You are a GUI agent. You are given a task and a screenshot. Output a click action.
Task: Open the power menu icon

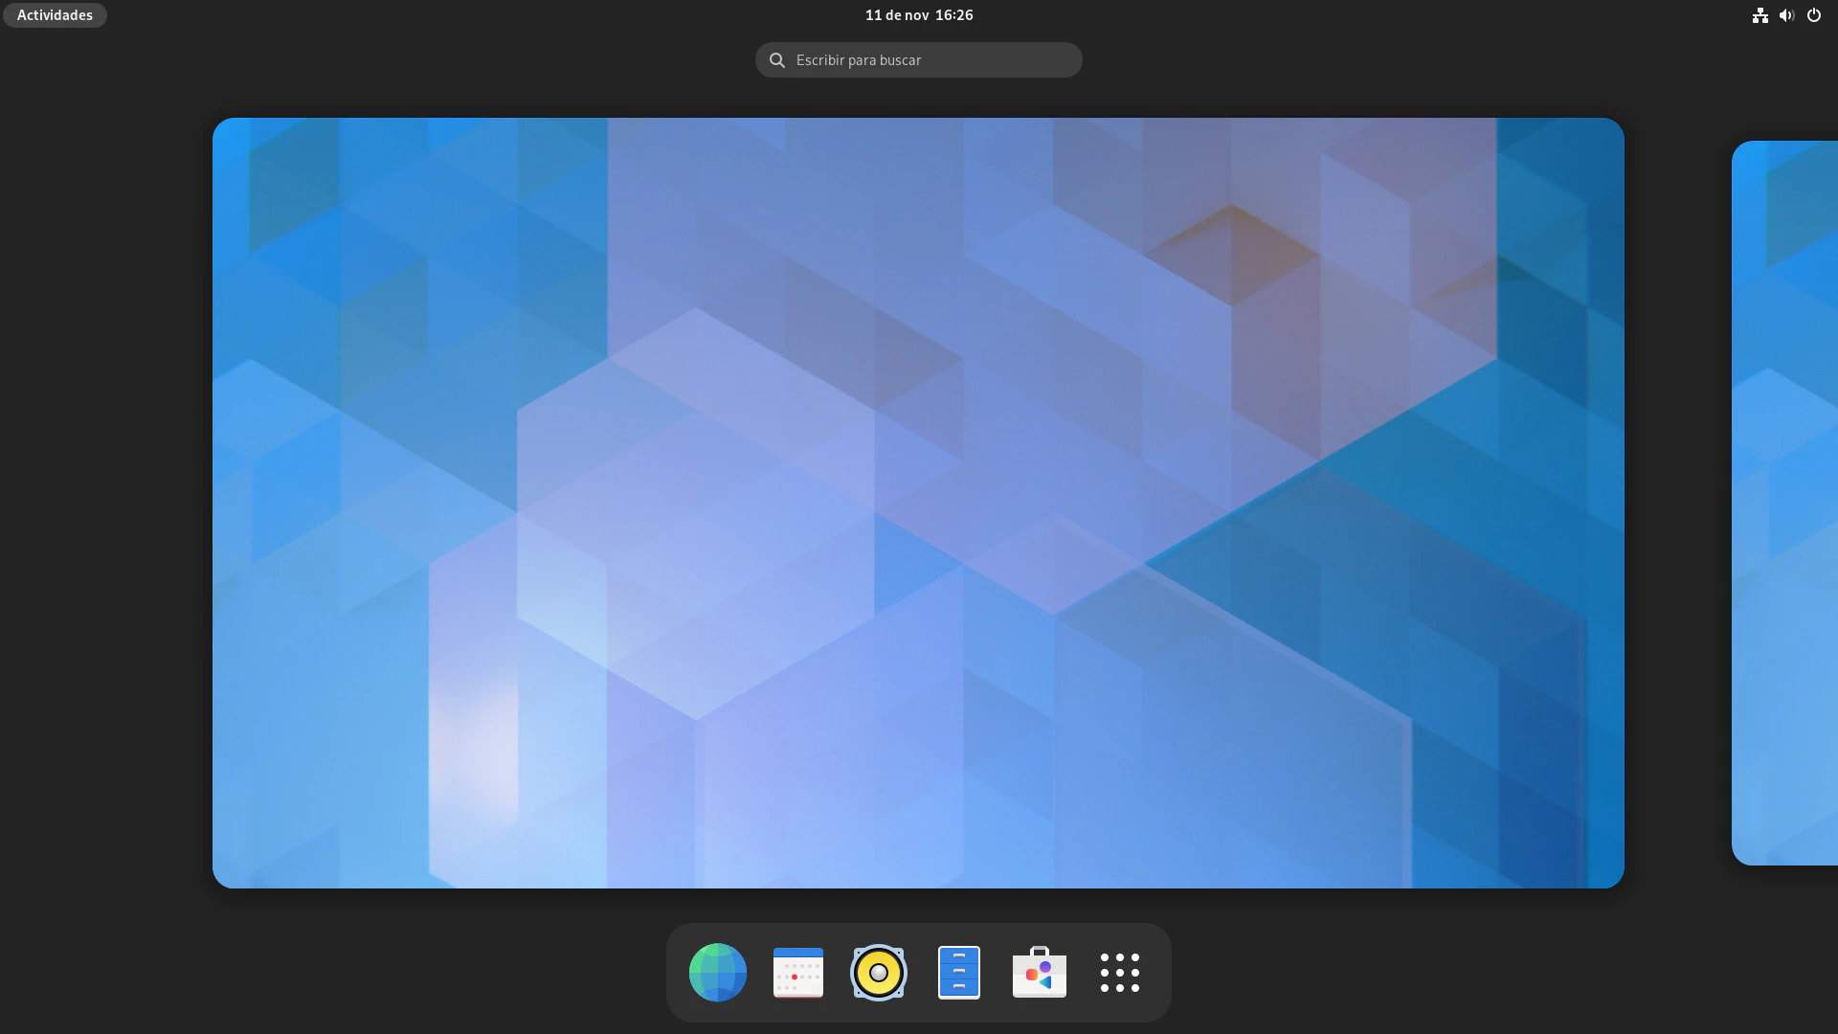[1813, 15]
